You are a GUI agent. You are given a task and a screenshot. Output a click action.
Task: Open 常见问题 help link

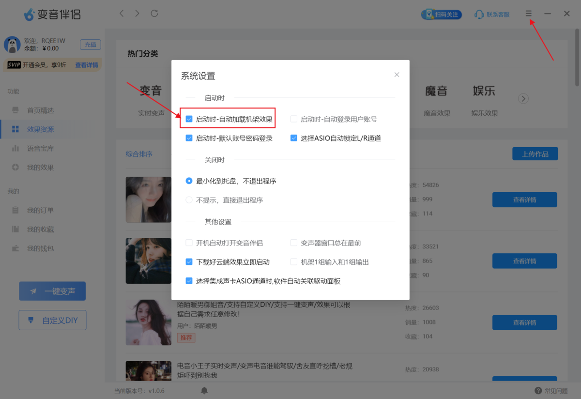click(551, 391)
